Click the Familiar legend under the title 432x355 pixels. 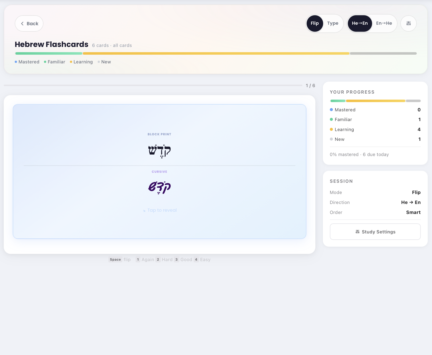pos(54,62)
